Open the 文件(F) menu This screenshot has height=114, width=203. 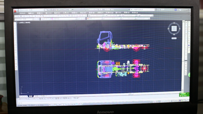pos(22,13)
